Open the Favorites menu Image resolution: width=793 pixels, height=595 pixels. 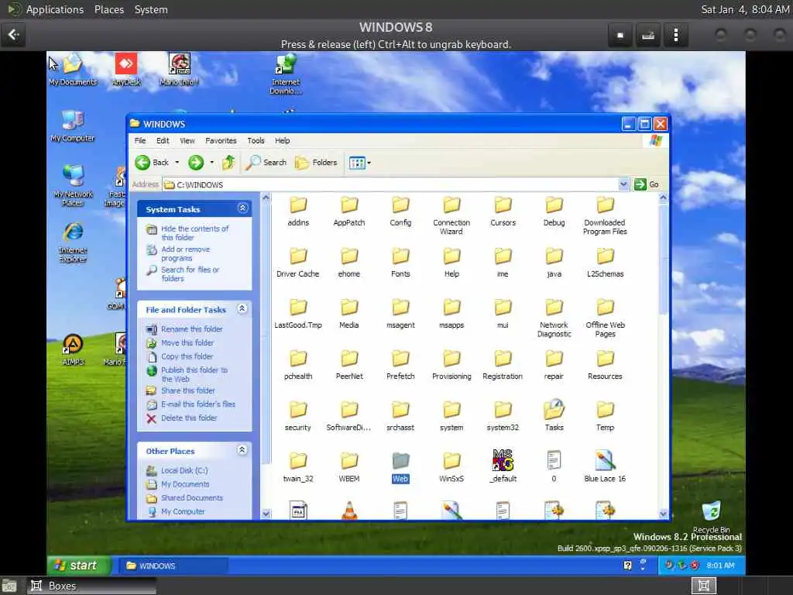pyautogui.click(x=221, y=141)
